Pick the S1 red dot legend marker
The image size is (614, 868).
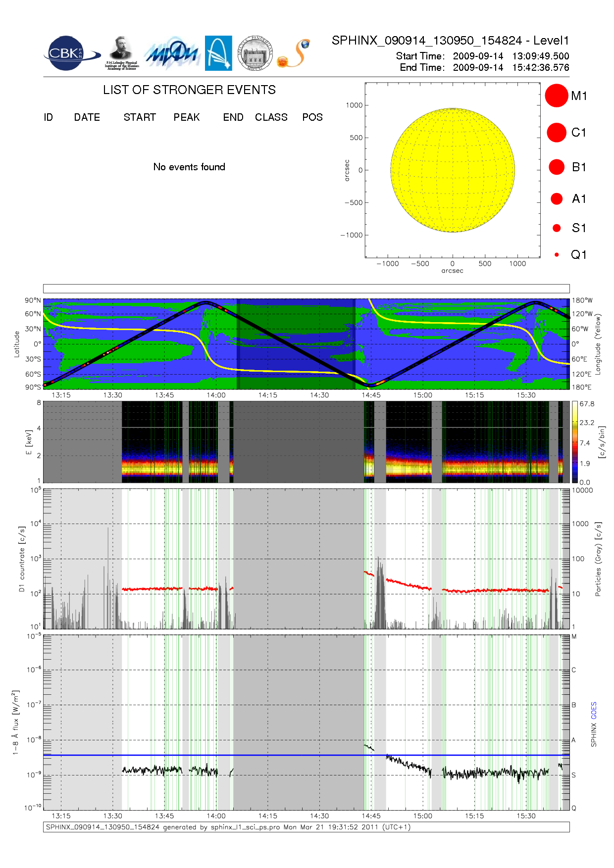click(x=557, y=228)
